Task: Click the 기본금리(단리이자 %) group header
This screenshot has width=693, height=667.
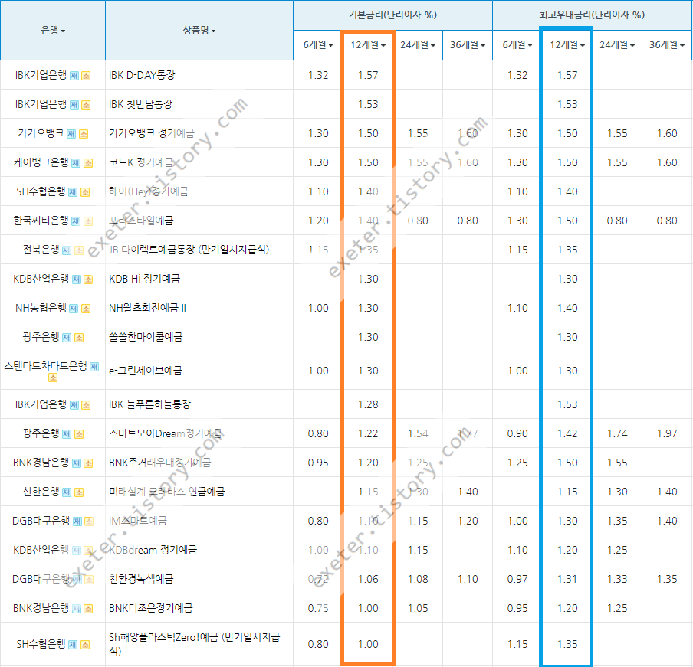Action: pyautogui.click(x=392, y=15)
